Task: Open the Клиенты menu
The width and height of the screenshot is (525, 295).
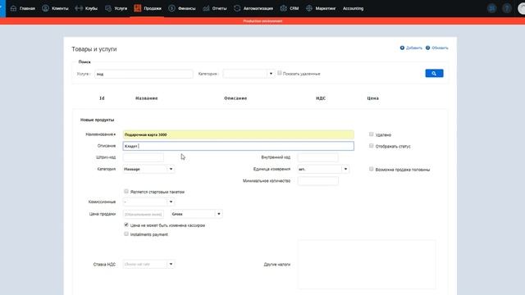Action: coord(60,8)
